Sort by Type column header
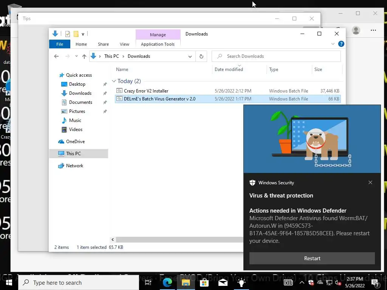 pos(274,69)
